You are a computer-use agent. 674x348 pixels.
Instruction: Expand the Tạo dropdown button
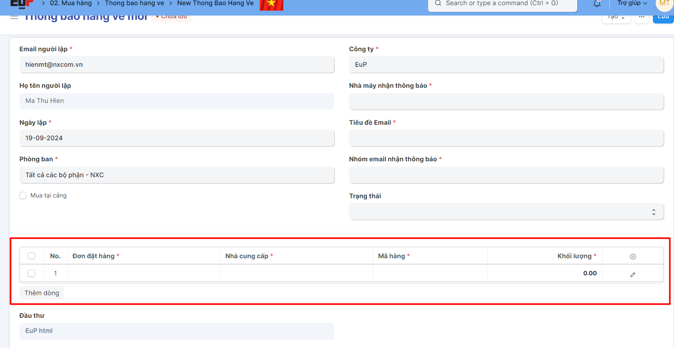pos(616,17)
